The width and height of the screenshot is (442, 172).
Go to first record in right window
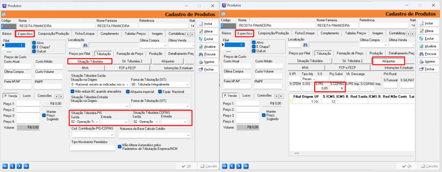coord(224,166)
